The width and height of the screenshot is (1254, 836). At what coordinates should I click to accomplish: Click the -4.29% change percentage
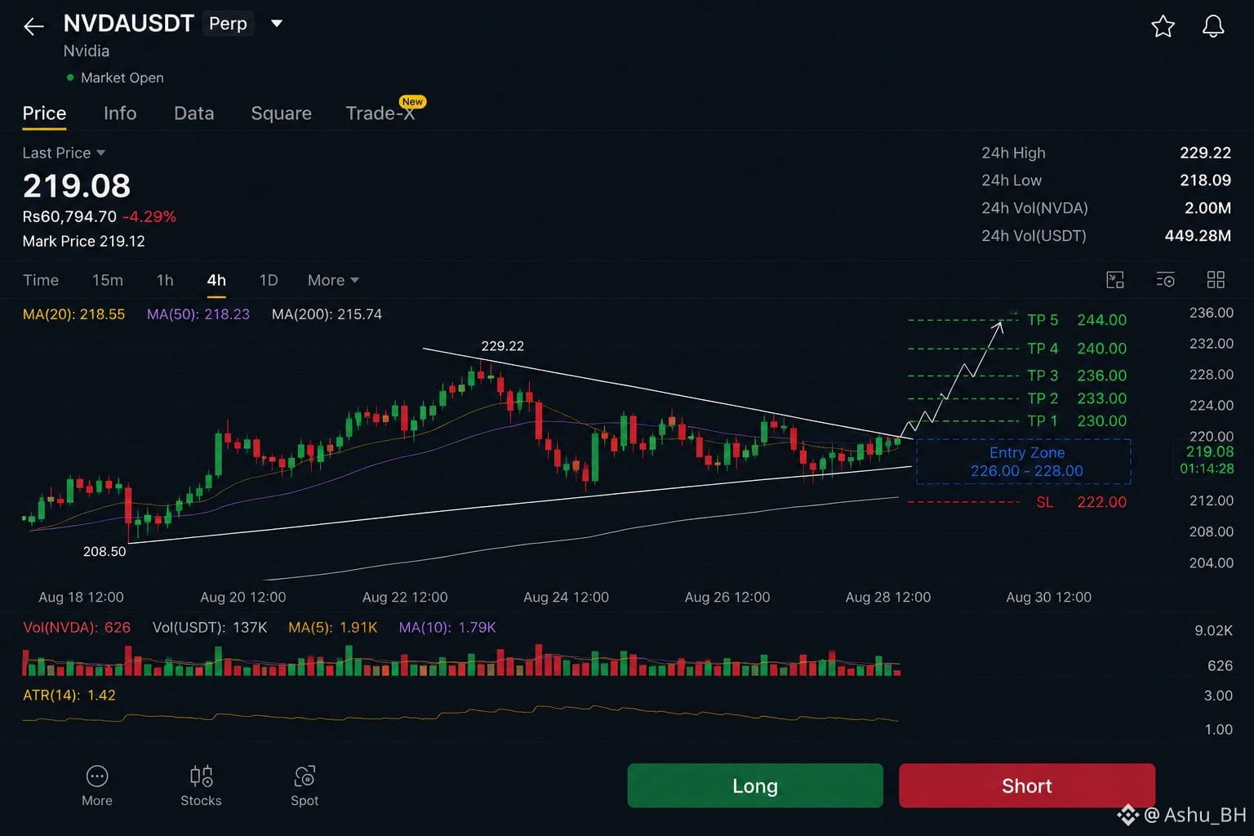(149, 217)
